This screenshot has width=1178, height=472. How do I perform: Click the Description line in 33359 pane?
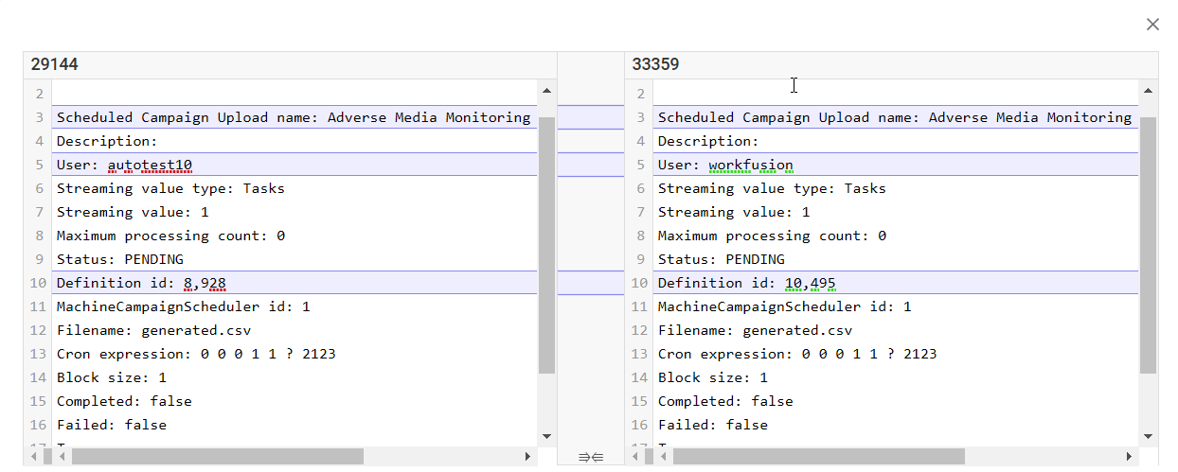[708, 141]
